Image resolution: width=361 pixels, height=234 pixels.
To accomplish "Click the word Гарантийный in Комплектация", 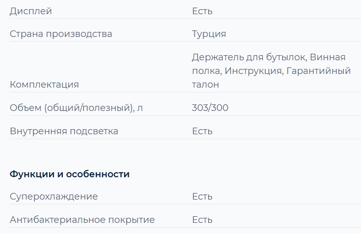I will click(x=318, y=70).
